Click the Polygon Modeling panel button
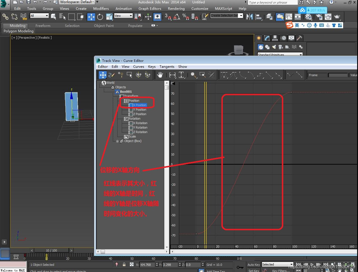The height and width of the screenshot is (272, 358). click(18, 31)
